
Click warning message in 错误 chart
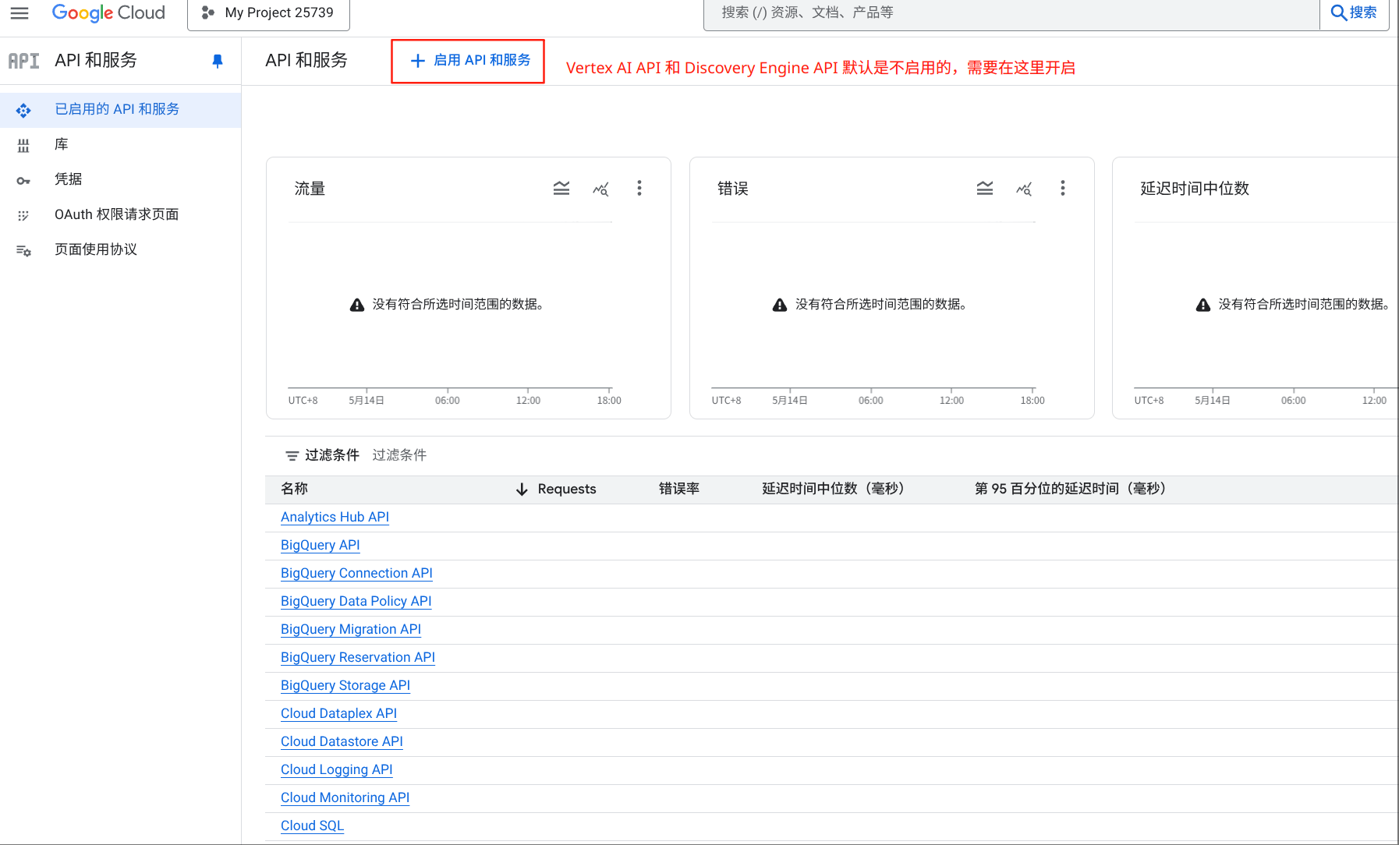click(870, 305)
